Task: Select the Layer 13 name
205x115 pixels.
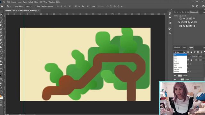Action: click(x=188, y=80)
